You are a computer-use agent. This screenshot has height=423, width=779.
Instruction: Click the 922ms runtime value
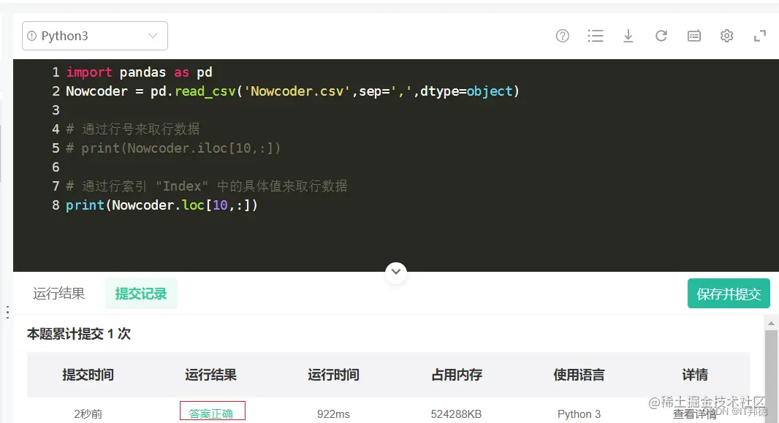click(333, 414)
